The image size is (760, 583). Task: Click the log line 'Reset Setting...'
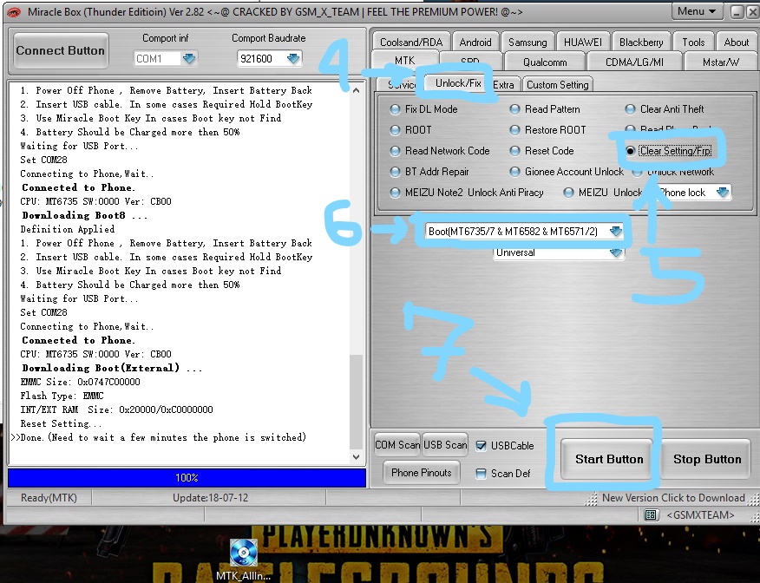tap(61, 423)
